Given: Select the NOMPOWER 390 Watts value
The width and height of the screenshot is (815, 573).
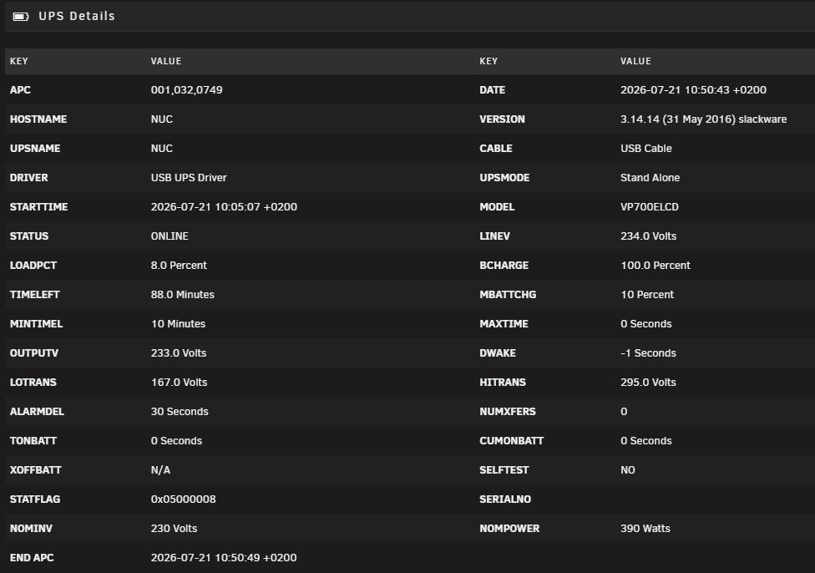Looking at the screenshot, I should coord(645,528).
